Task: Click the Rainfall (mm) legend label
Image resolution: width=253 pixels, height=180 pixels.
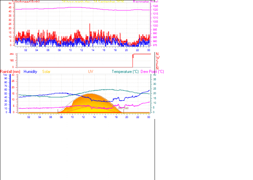Action: pos(10,72)
